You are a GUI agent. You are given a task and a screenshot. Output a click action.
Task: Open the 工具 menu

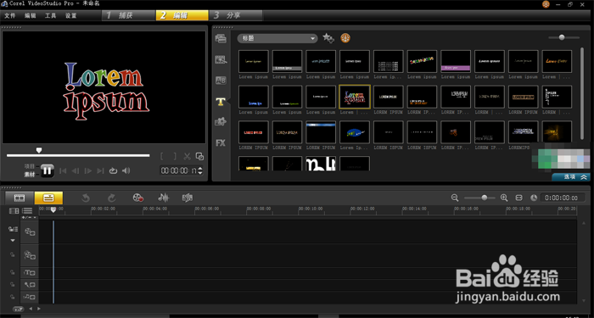click(x=50, y=15)
